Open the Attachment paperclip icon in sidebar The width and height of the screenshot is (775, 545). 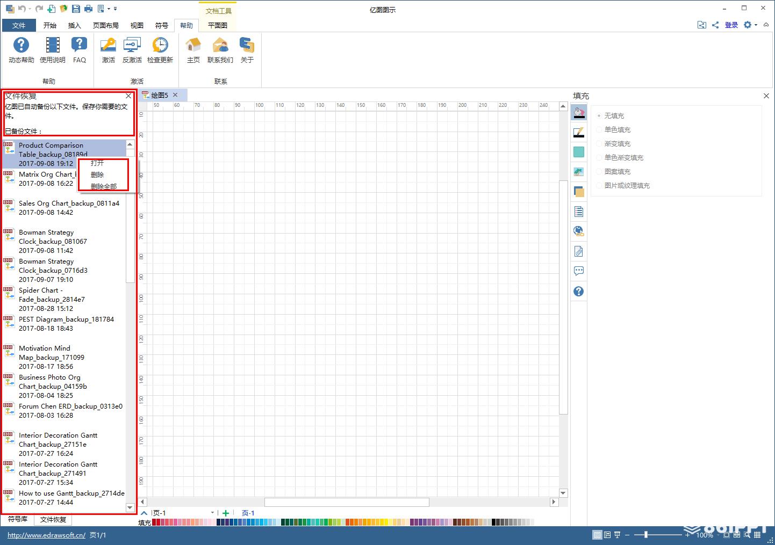click(x=579, y=251)
